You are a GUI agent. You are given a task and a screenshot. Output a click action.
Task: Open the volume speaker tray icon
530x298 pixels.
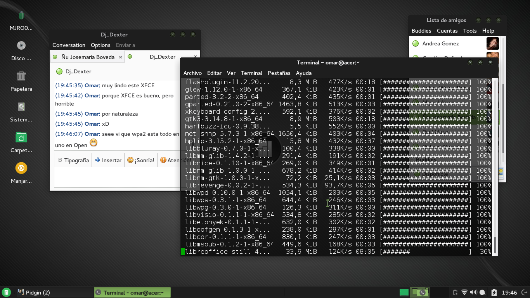tap(473, 293)
